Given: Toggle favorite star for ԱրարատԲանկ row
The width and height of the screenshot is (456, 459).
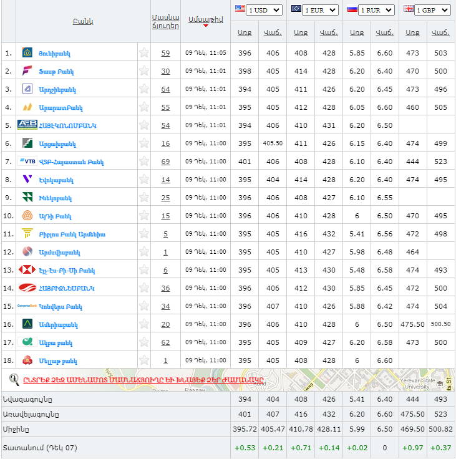Looking at the screenshot, I should [x=144, y=107].
